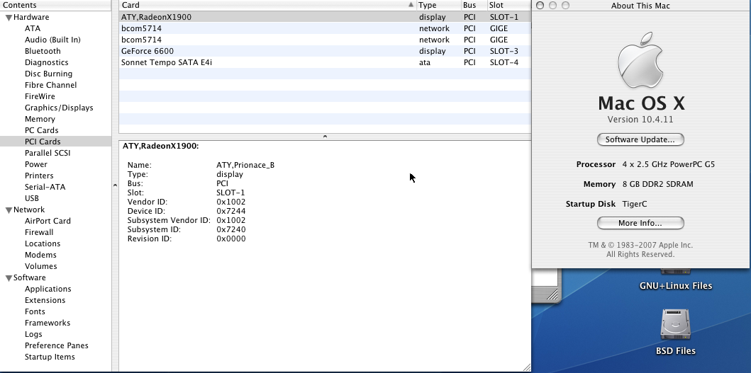Sort by the Type column header
The width and height of the screenshot is (751, 373).
[x=439, y=5]
